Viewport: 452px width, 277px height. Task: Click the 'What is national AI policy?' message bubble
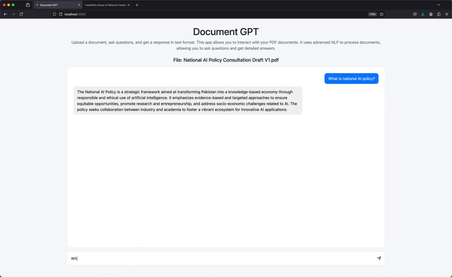(351, 79)
